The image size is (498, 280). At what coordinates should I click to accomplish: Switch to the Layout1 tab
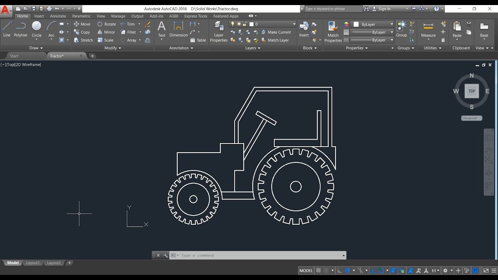[x=33, y=263]
